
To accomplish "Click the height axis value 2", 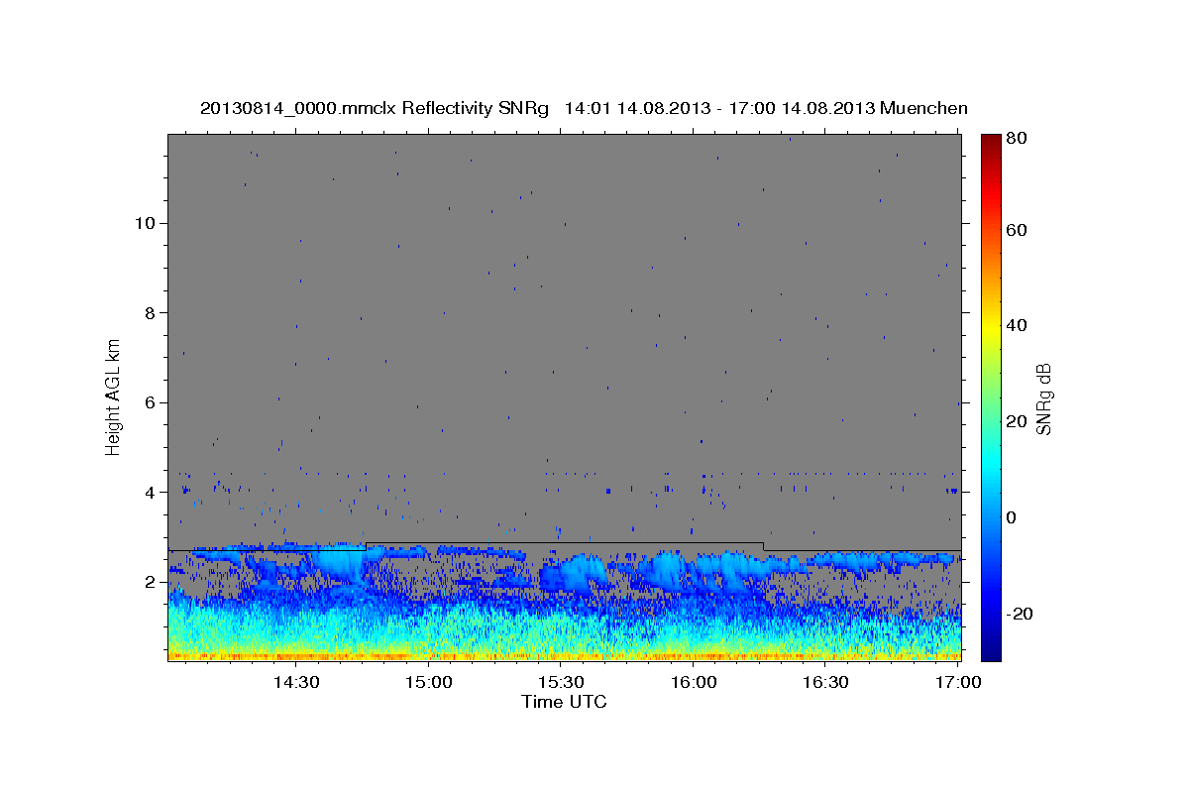I will [151, 582].
